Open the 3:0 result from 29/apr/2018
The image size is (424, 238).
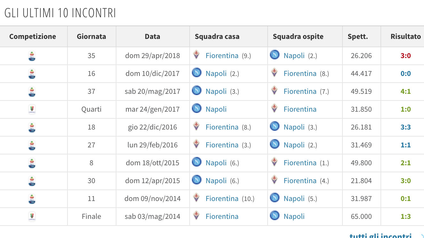tap(405, 56)
